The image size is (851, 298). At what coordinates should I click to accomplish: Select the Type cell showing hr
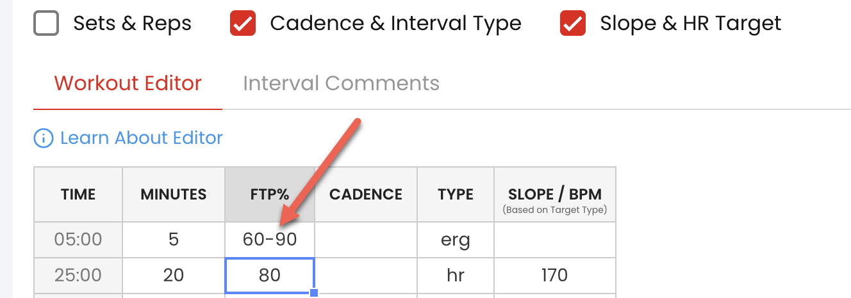456,275
